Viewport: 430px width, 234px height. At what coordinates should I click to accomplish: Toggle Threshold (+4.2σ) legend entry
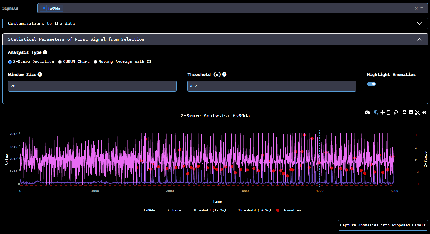[x=205, y=210]
